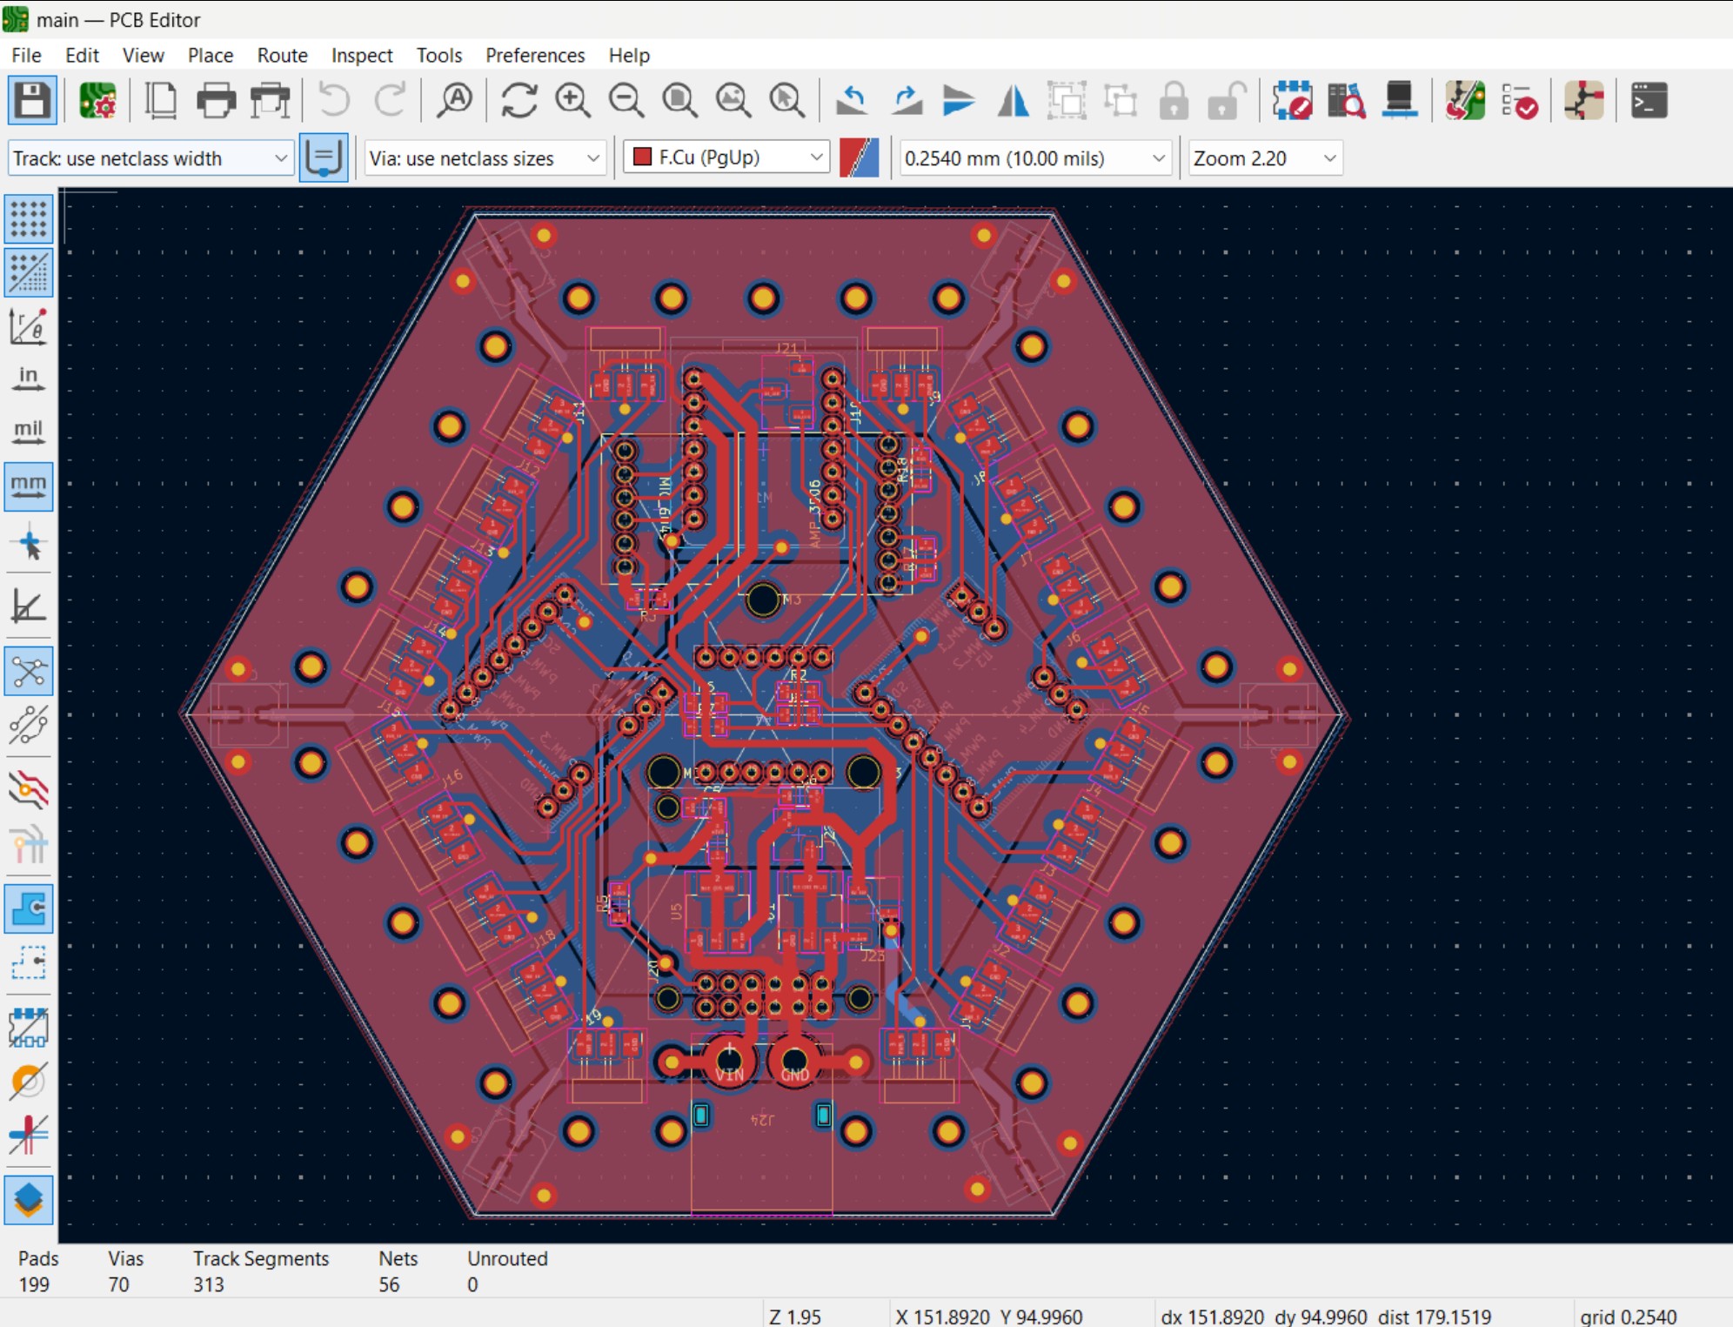Screen dimensions: 1733x1327
Task: Click the grid size 0.2540 mm selector
Action: (x=1033, y=158)
